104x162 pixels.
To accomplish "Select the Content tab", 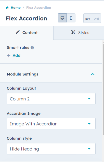I will [27, 33].
